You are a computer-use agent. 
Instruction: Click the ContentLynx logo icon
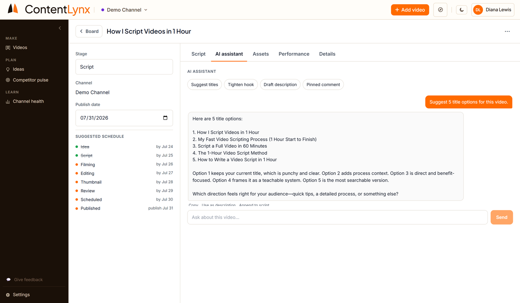pos(13,9)
